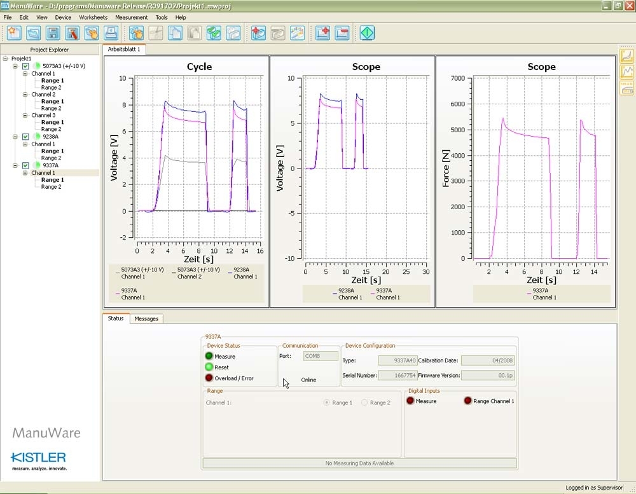Select the Status tab

tap(116, 319)
